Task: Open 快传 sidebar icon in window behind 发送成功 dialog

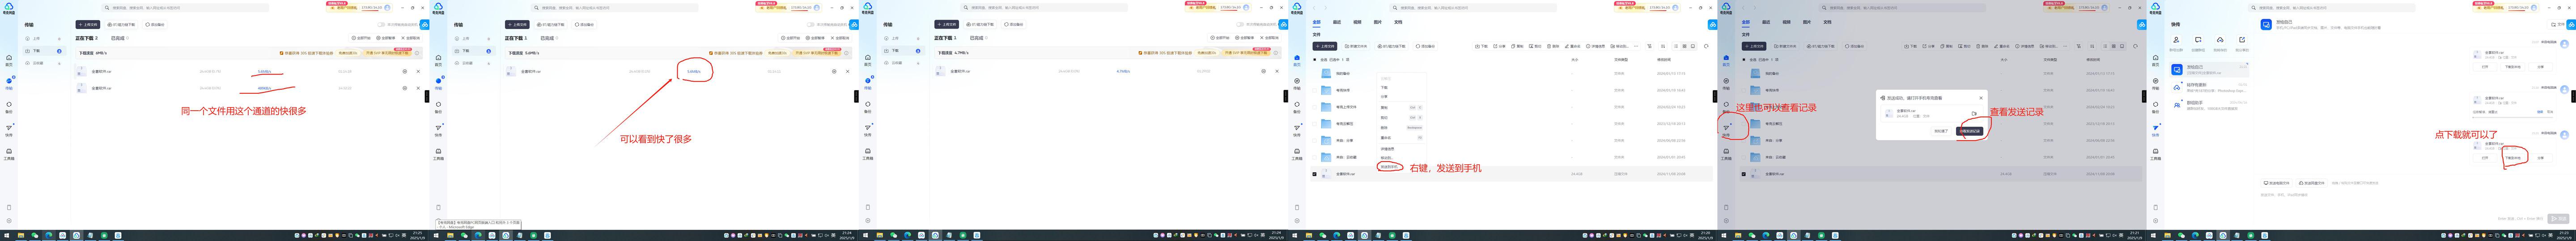Action: point(1726,129)
